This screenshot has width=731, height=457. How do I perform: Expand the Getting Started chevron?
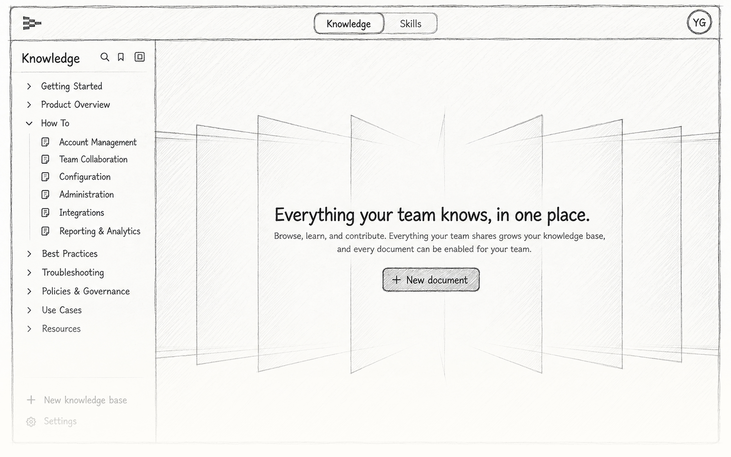29,86
